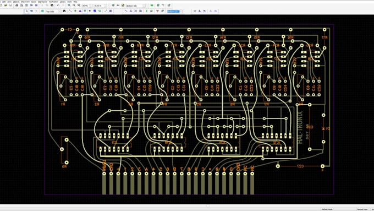This screenshot has height=211, width=374.
Task: Open print preview icon next to printer
Action: pyautogui.click(x=21, y=6)
